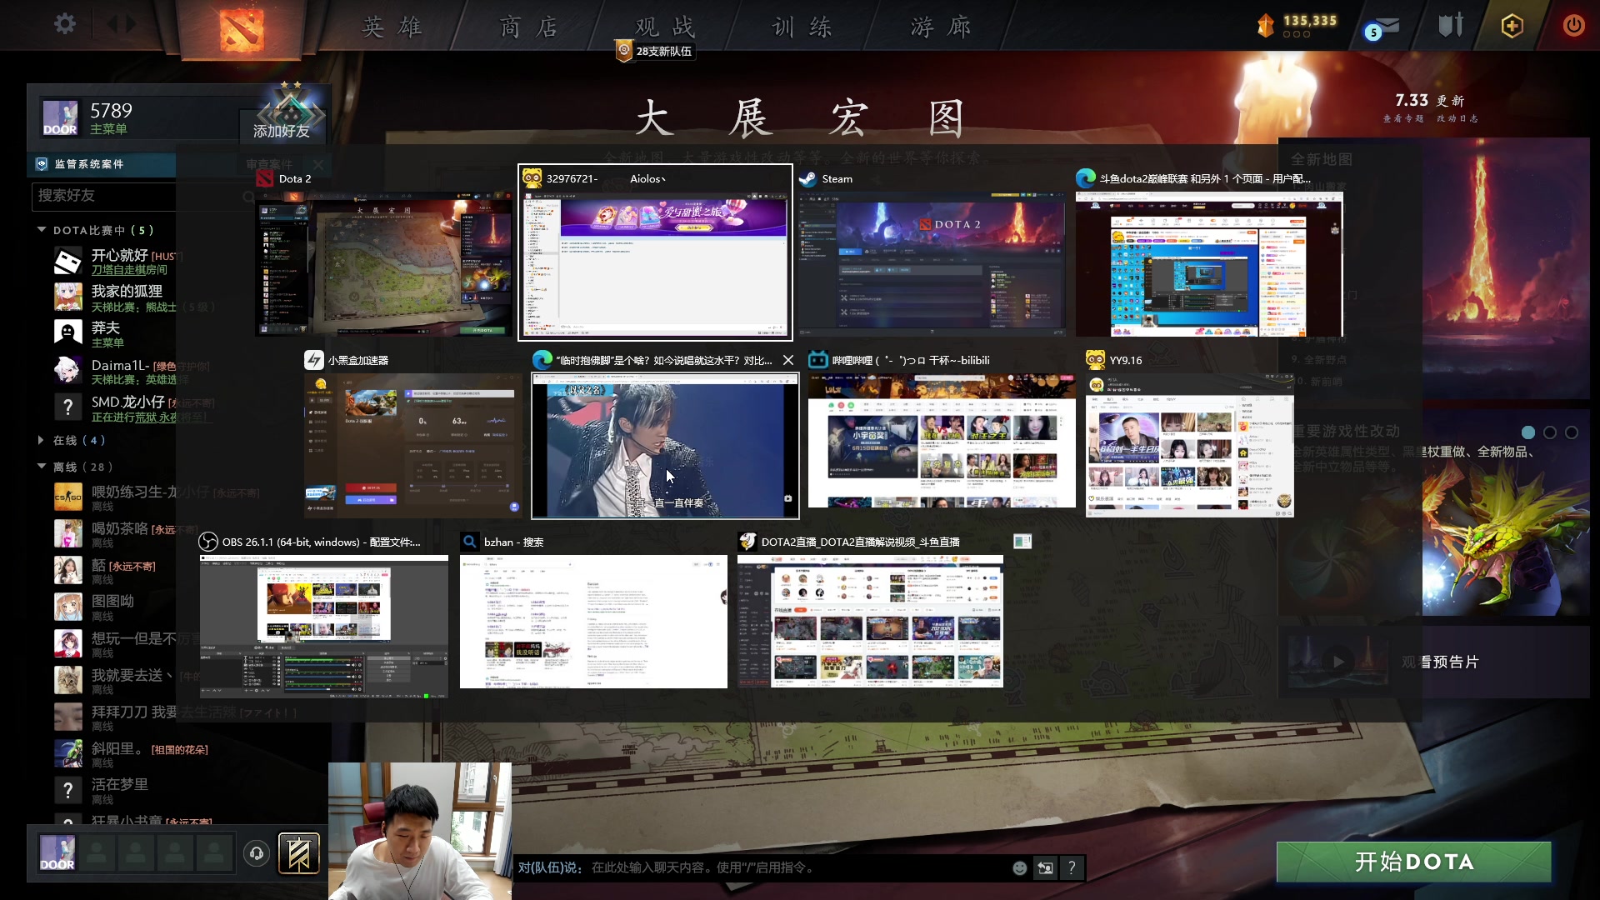Open emoticon picker in chat bar
1600x900 pixels.
[x=1019, y=868]
